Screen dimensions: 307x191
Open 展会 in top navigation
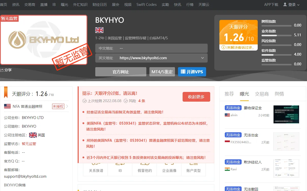point(115,5)
